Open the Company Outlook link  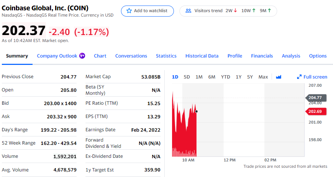(x=57, y=56)
